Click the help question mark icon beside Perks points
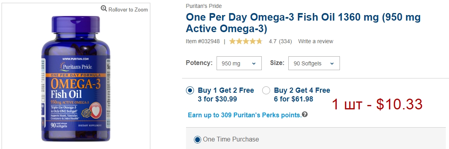 [x=305, y=115]
